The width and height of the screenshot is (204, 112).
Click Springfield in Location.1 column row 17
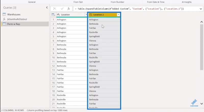94,87
